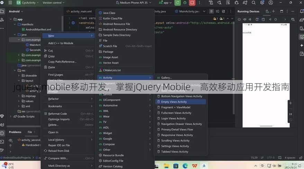Screen dimensions: 304x169
Task: Stop the running app
Action: 192,3
